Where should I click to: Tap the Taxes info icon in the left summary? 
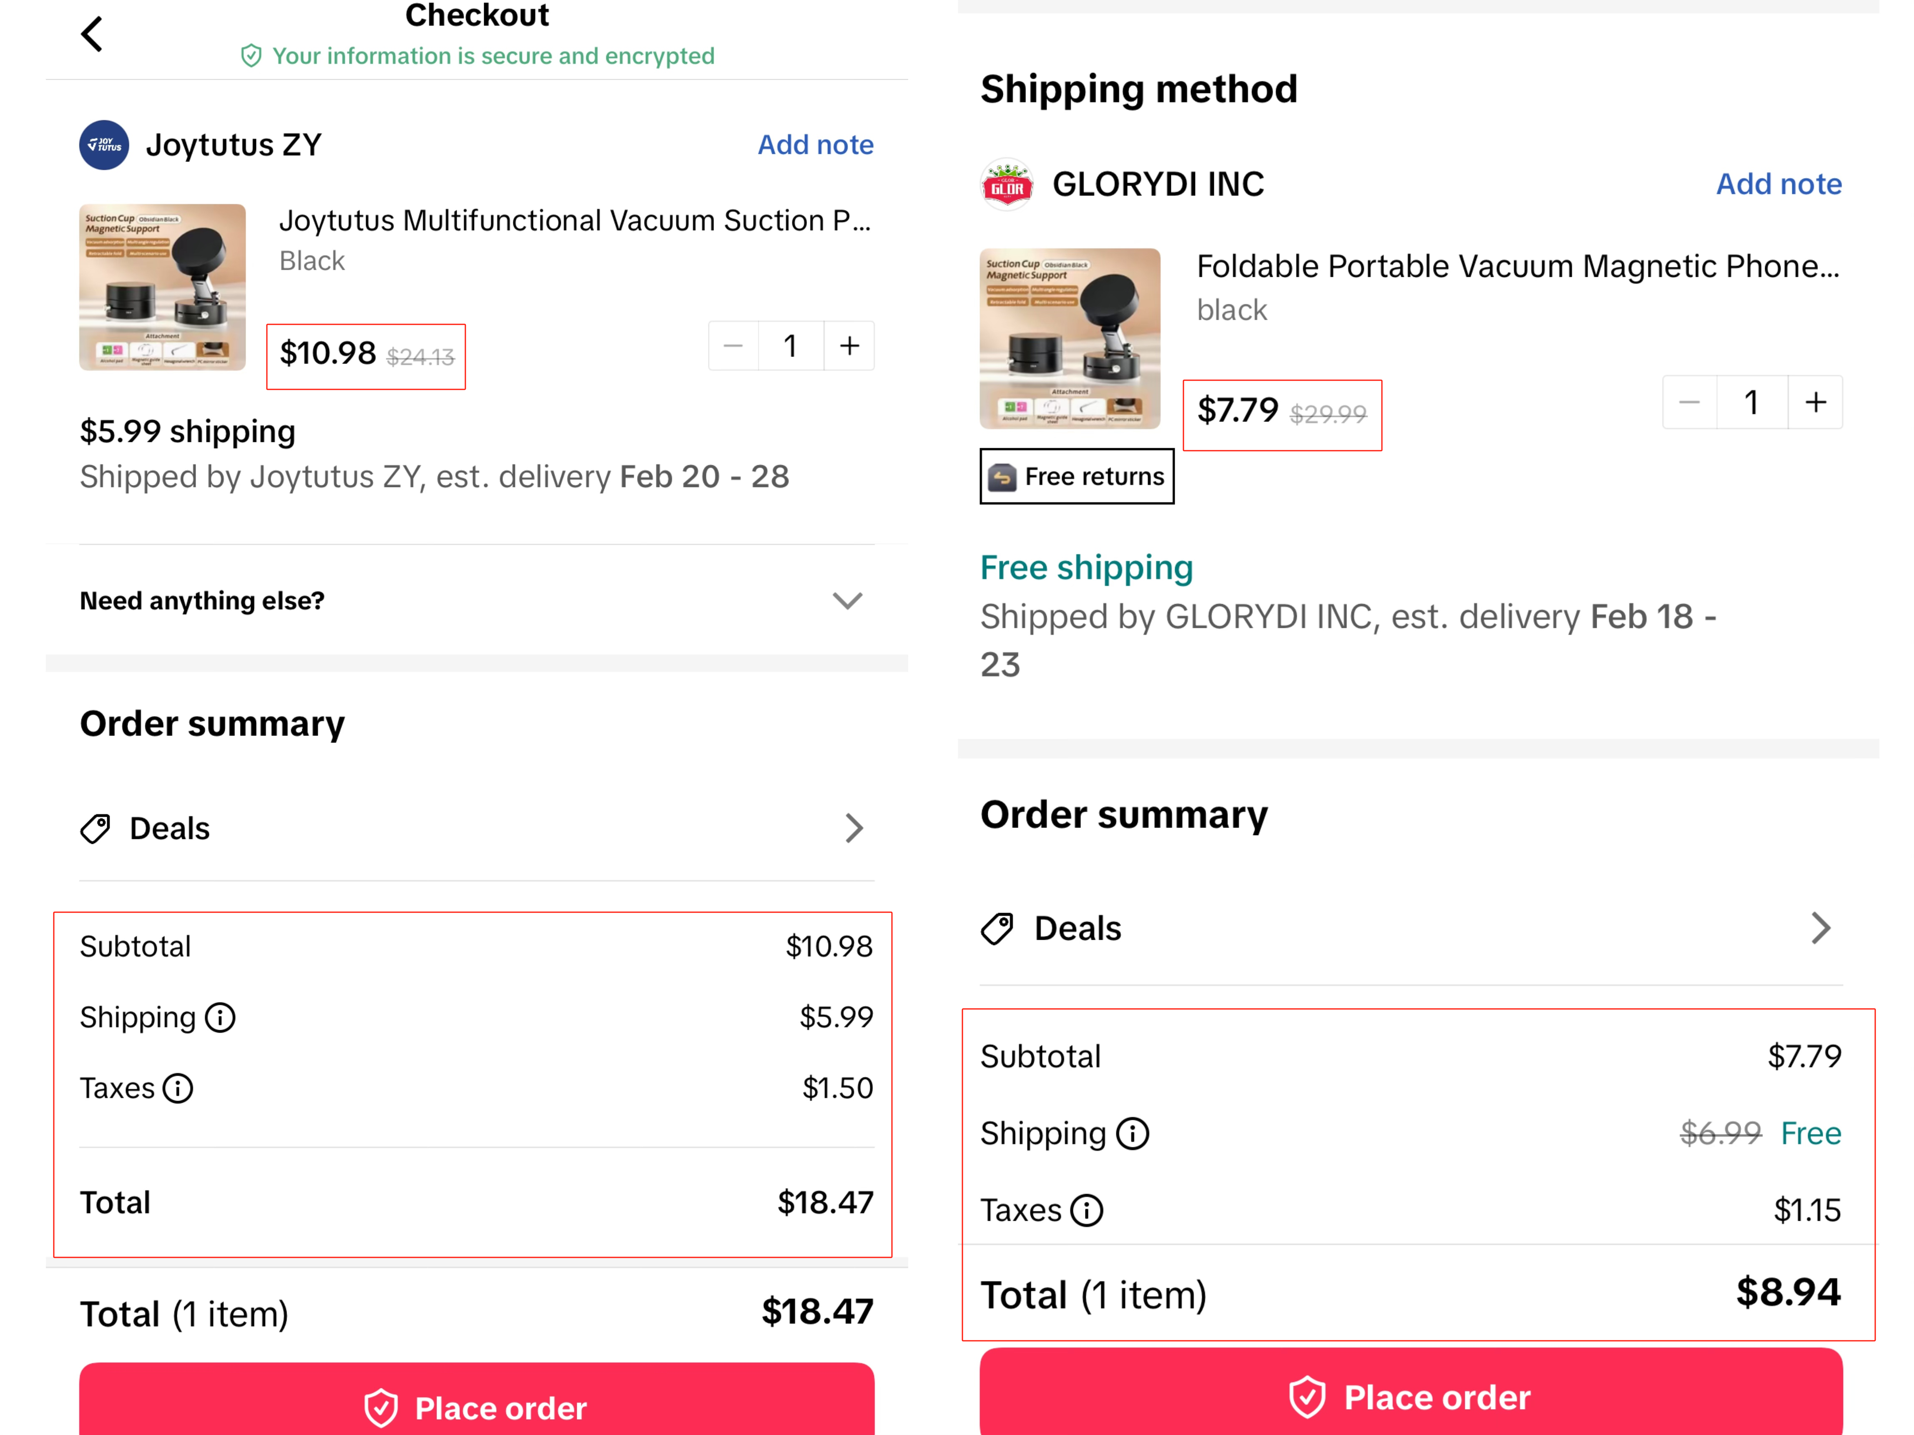(178, 1088)
